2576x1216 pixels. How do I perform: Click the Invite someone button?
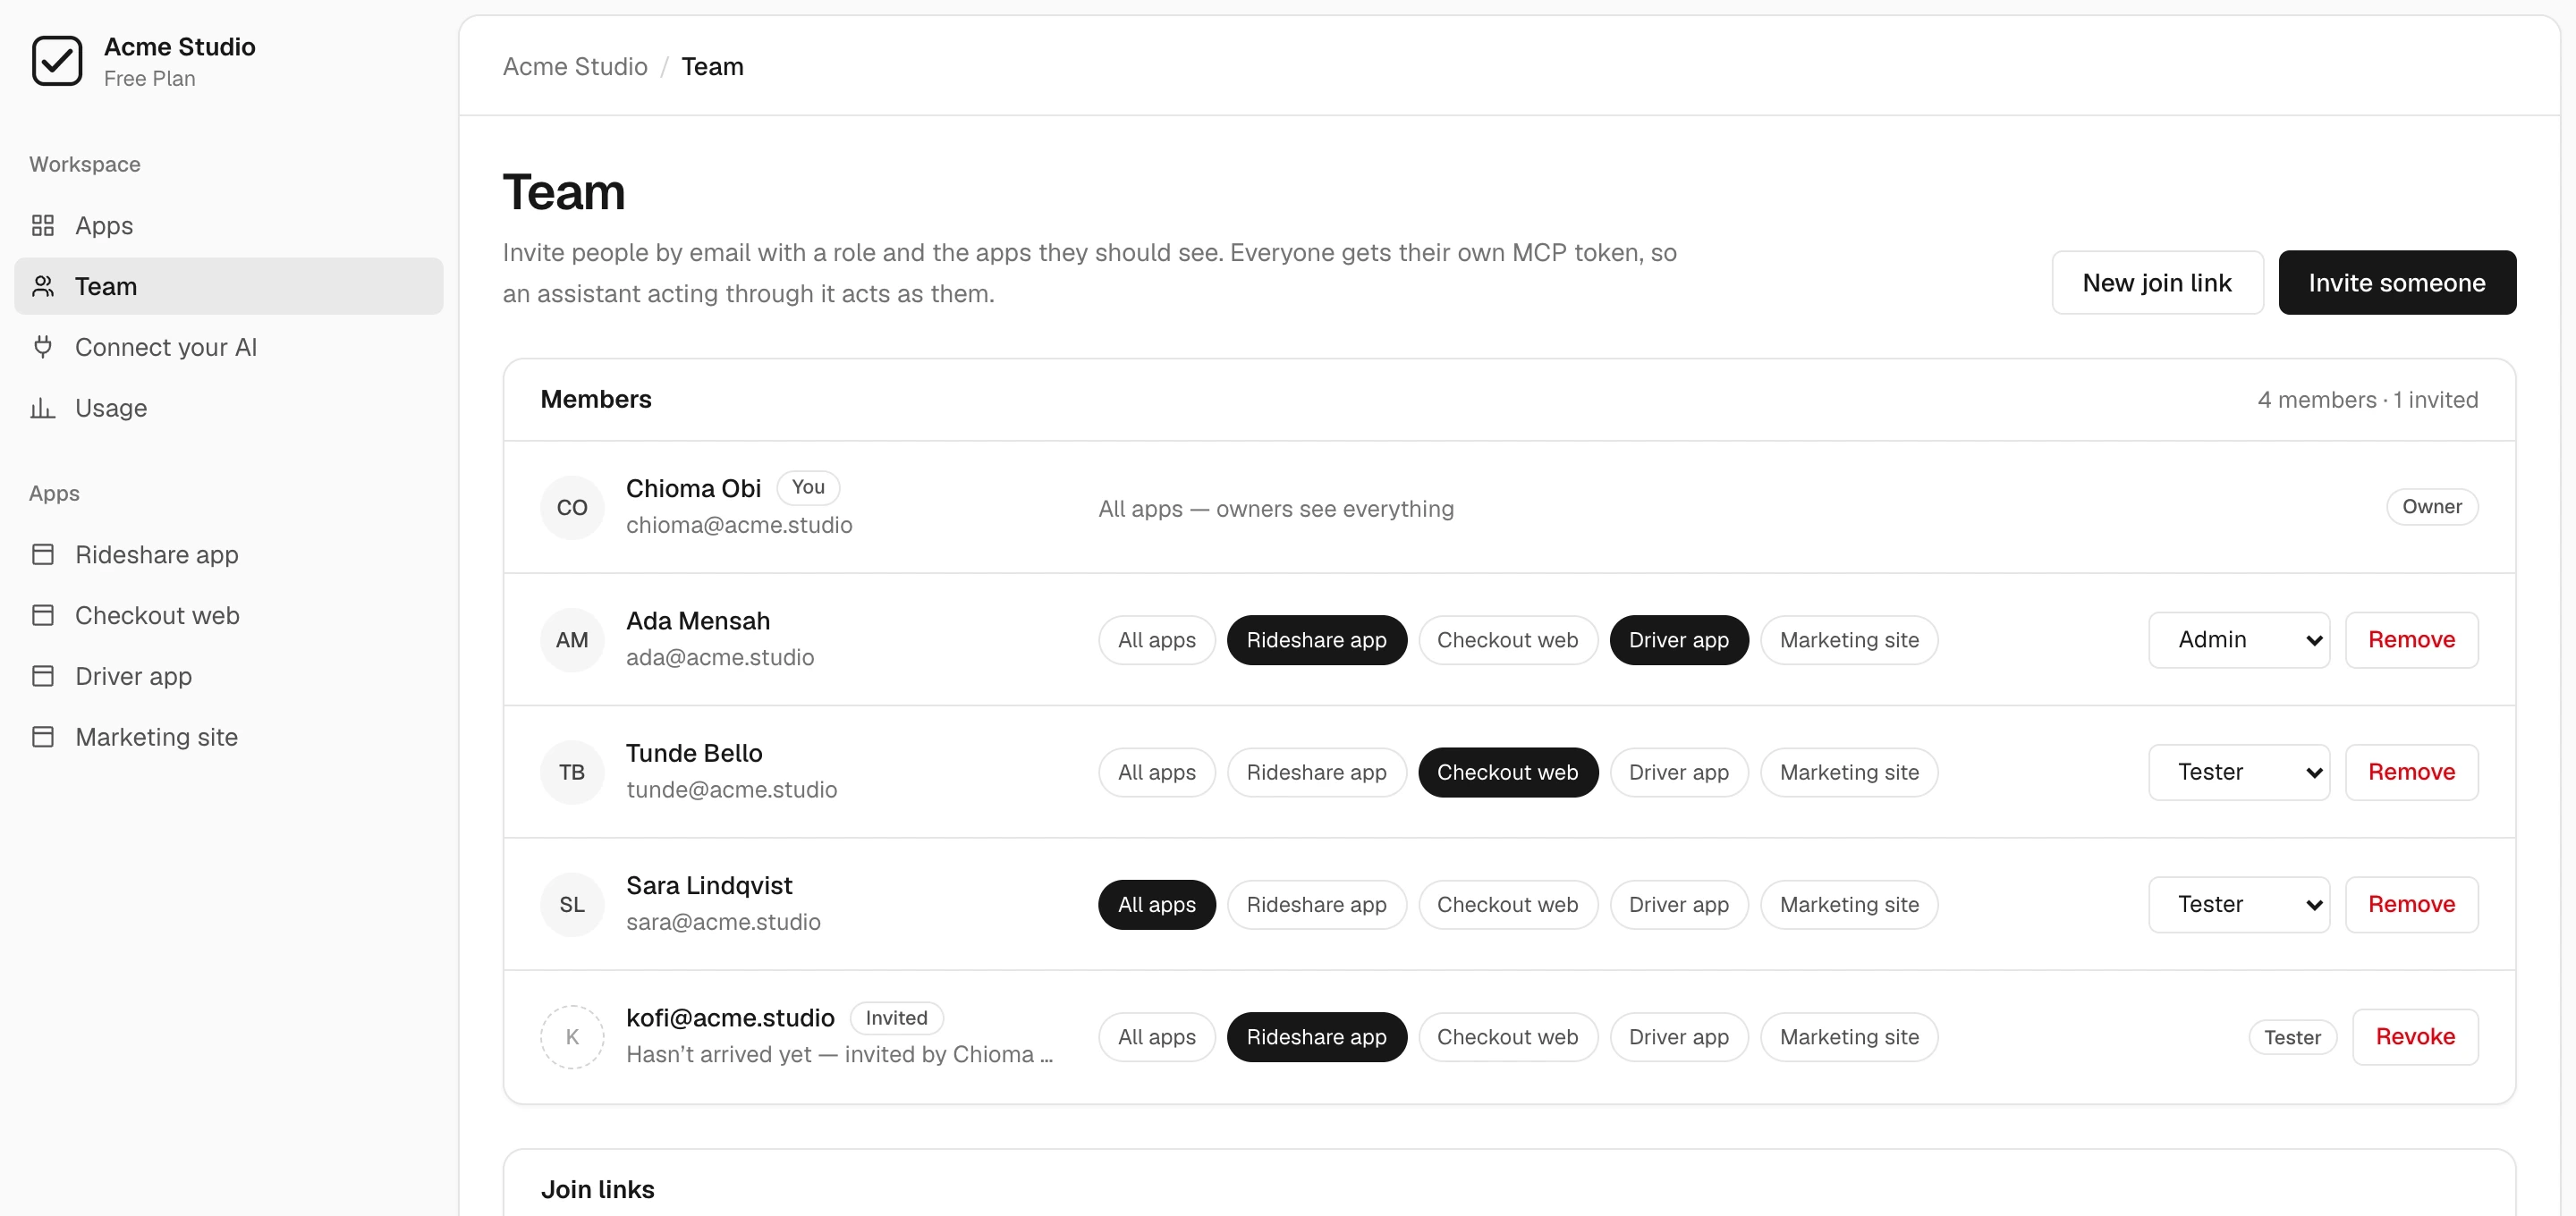pyautogui.click(x=2396, y=282)
